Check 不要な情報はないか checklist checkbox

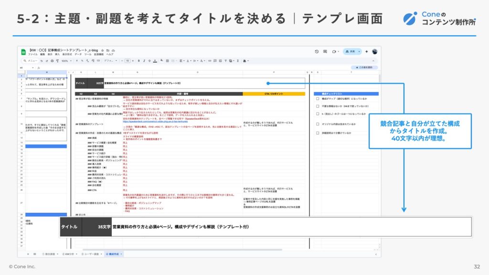click(x=318, y=106)
